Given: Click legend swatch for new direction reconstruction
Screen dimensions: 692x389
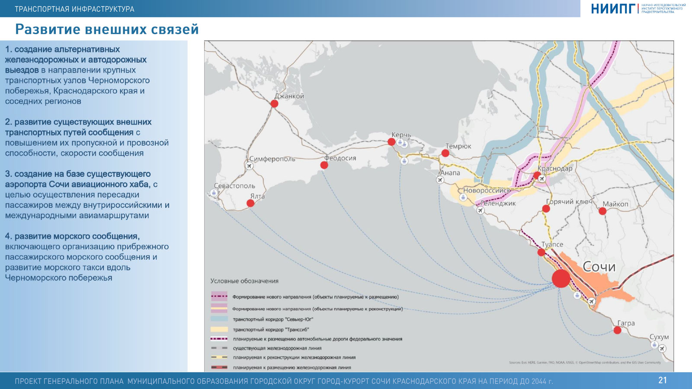Looking at the screenshot, I should 219,308.
